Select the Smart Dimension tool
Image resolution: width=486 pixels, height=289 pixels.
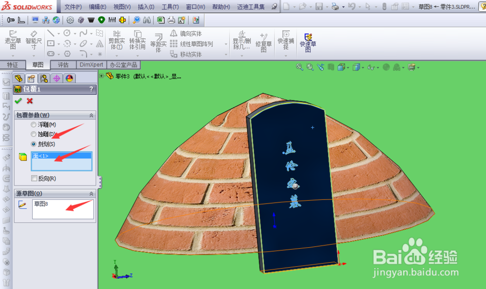[x=33, y=40]
